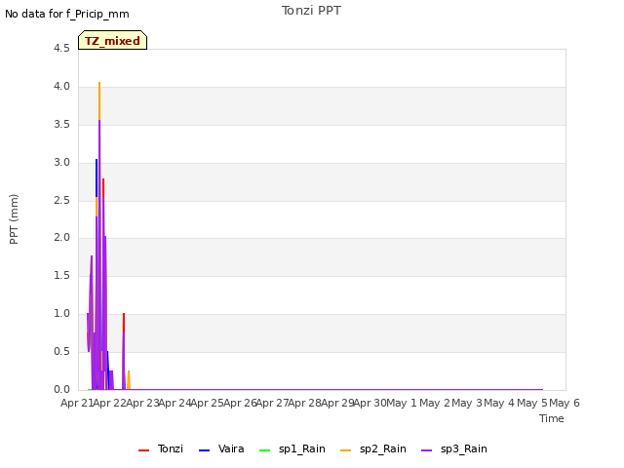Click the May 3 x-axis tick label
This screenshot has height=468, width=624.
(467, 403)
